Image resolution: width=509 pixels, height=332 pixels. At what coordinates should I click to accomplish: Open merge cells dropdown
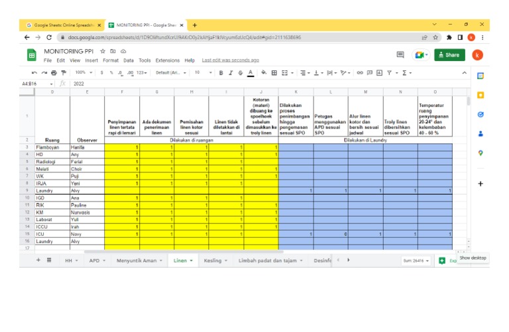pos(287,73)
